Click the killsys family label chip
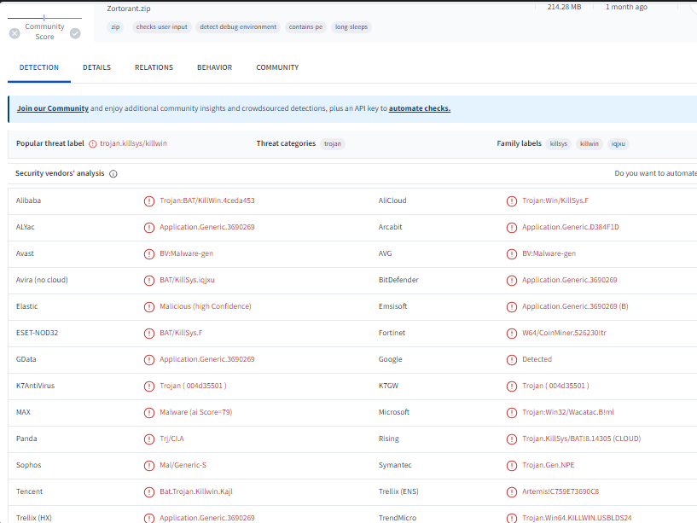 coord(558,143)
